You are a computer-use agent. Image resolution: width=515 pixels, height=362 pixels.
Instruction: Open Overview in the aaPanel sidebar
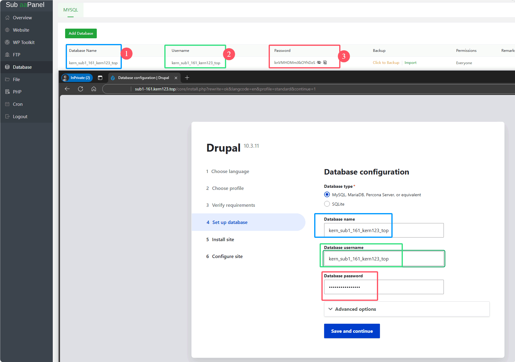pos(26,18)
